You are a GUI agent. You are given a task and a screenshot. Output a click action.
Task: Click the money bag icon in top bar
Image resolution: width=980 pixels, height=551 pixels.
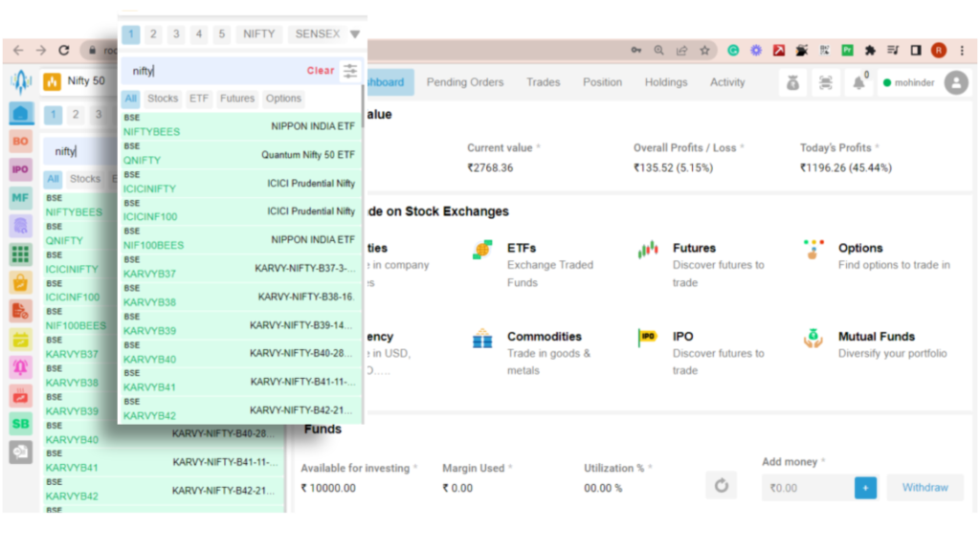pos(792,83)
